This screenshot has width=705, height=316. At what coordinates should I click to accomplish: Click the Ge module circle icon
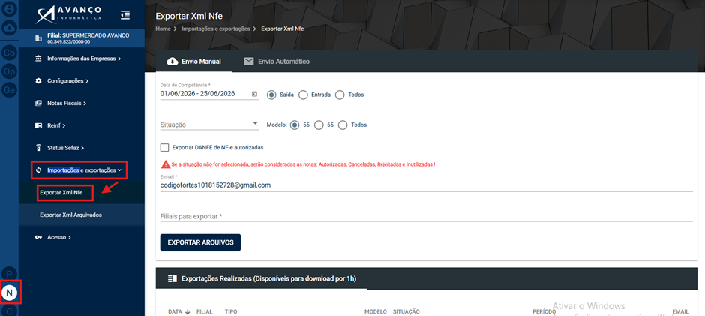pyautogui.click(x=10, y=90)
